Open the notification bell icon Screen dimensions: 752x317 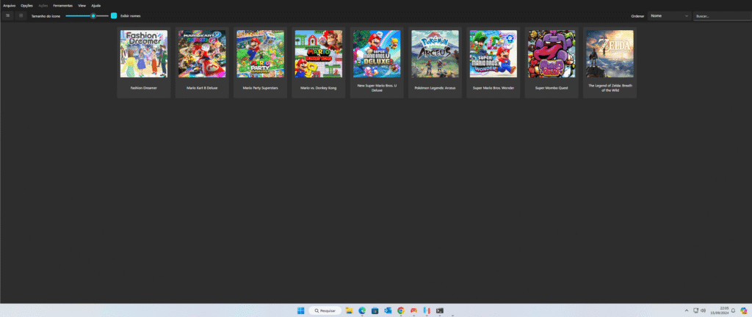734,311
